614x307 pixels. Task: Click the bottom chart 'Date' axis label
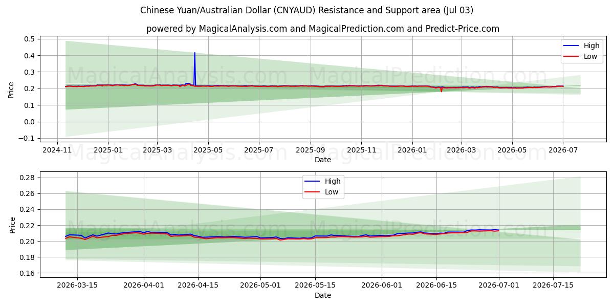(323, 295)
